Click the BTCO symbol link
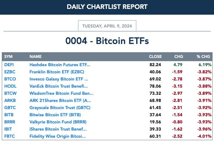This screenshot has width=214, height=142. point(10,79)
